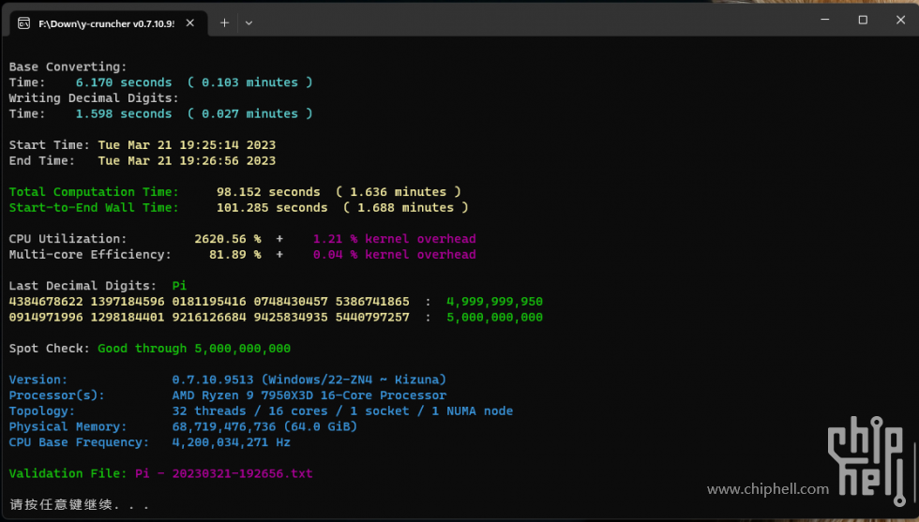The image size is (919, 522).
Task: Click the CPU utilization value '2620.56 %'
Action: (x=227, y=239)
